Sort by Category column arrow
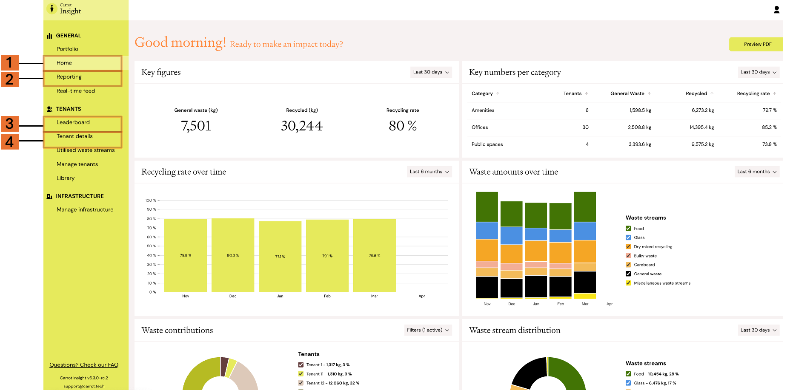Screen dimensions: 793x390 click(x=498, y=93)
